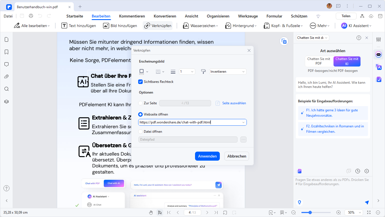Click the help question mark in left sidebar

(6, 188)
